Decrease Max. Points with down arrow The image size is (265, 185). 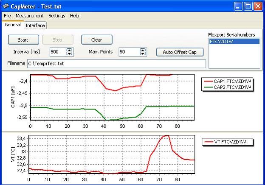143,54
